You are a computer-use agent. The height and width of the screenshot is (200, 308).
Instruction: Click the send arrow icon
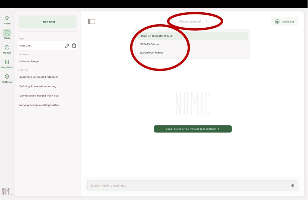point(292,186)
